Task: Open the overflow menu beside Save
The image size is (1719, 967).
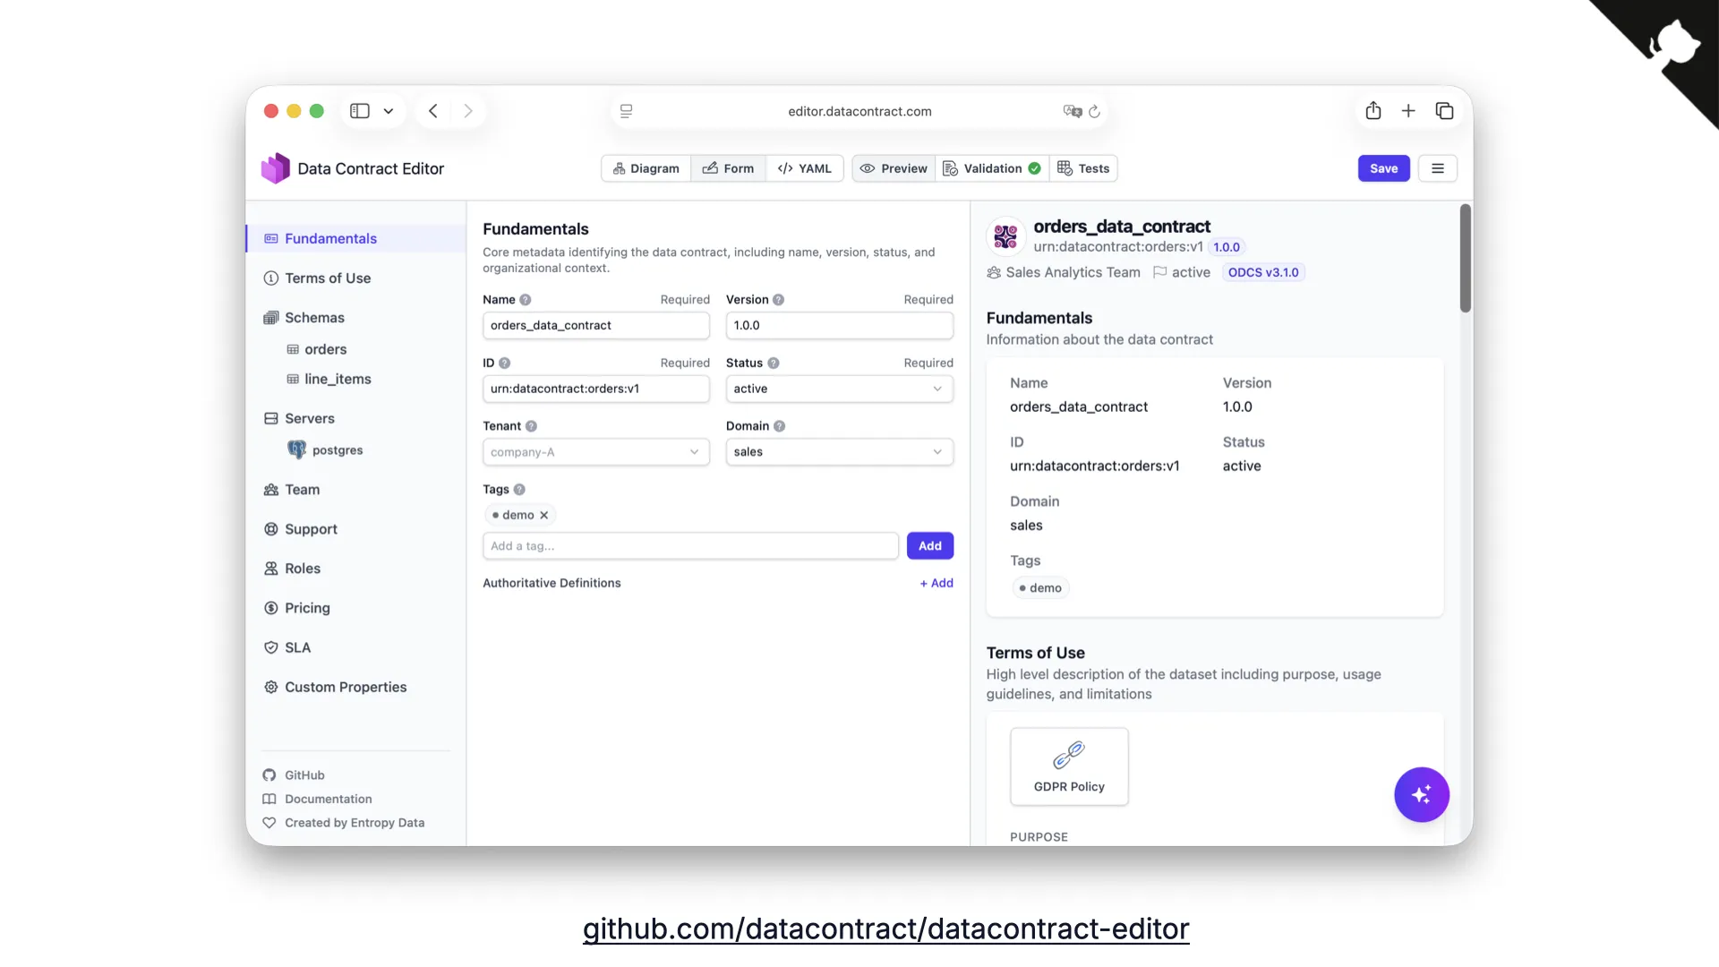Action: pyautogui.click(x=1438, y=168)
